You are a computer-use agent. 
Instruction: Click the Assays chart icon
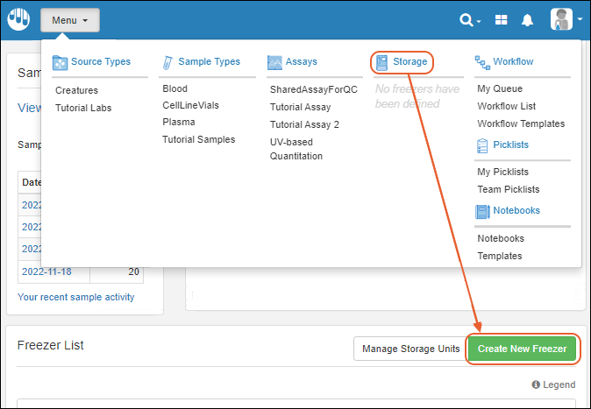274,62
